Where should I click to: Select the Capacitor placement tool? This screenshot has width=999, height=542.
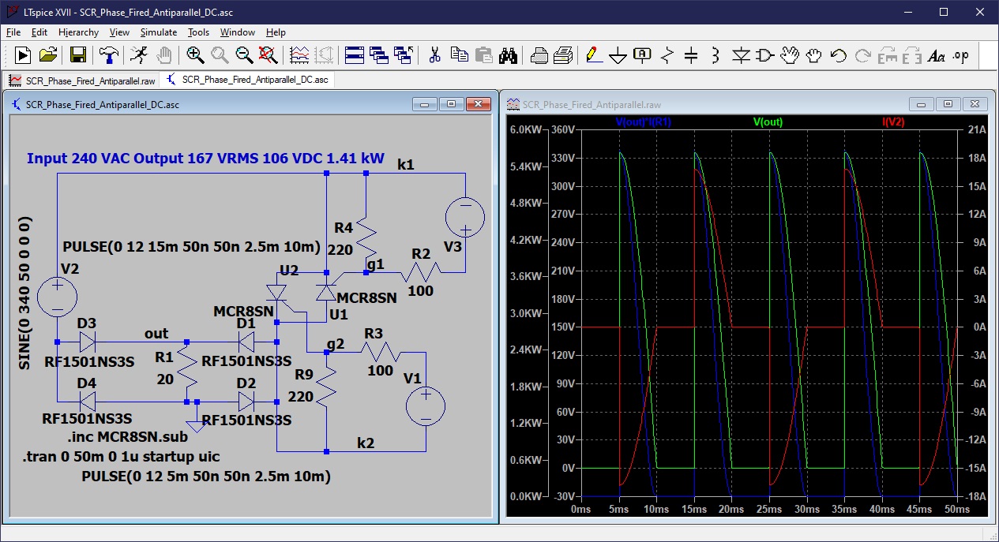click(x=692, y=55)
